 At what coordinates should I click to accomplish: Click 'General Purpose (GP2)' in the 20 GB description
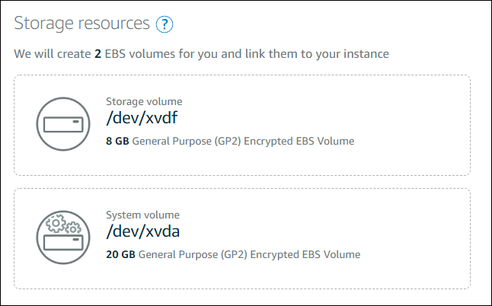tap(194, 254)
